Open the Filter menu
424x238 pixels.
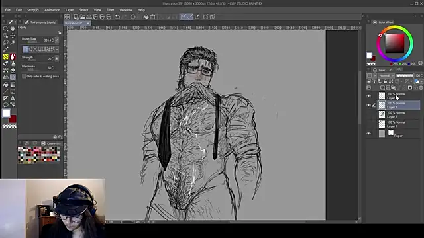(x=110, y=10)
